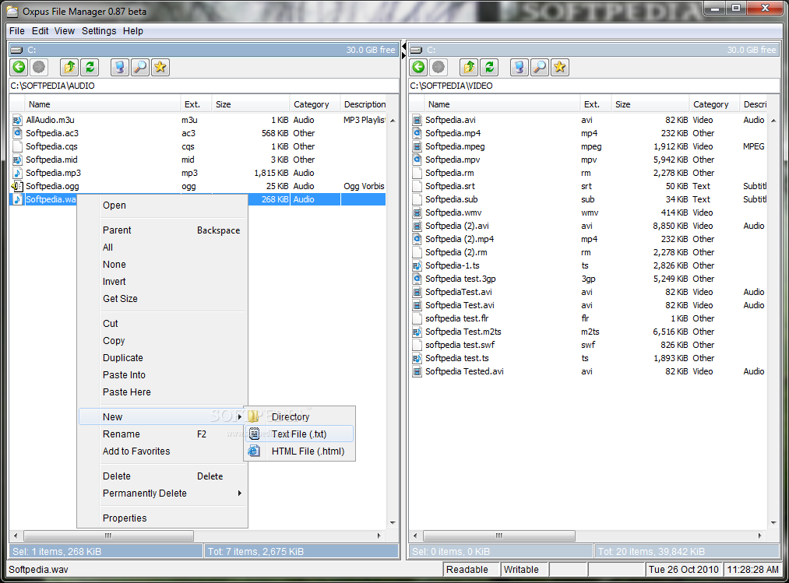The width and height of the screenshot is (789, 583).
Task: Select softpedia test.swf in right pane
Action: click(x=588, y=345)
